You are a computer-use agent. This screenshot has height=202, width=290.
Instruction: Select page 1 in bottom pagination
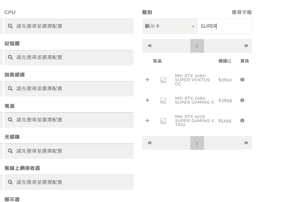coord(197,143)
